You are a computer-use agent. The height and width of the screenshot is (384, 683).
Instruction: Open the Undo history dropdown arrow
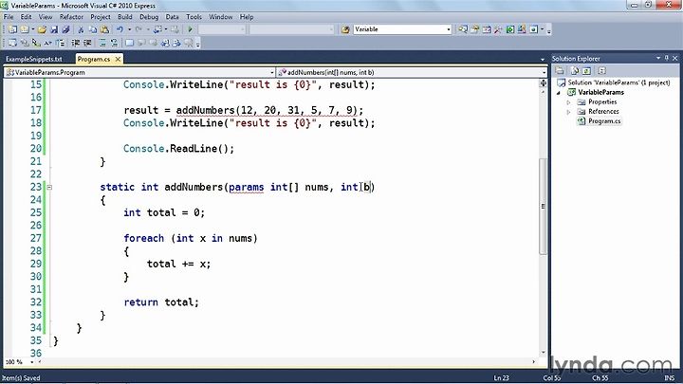pyautogui.click(x=129, y=29)
